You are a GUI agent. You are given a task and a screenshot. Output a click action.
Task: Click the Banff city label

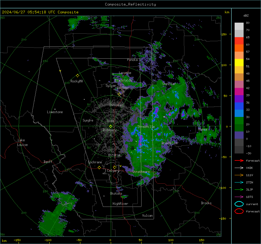[x=48, y=162]
